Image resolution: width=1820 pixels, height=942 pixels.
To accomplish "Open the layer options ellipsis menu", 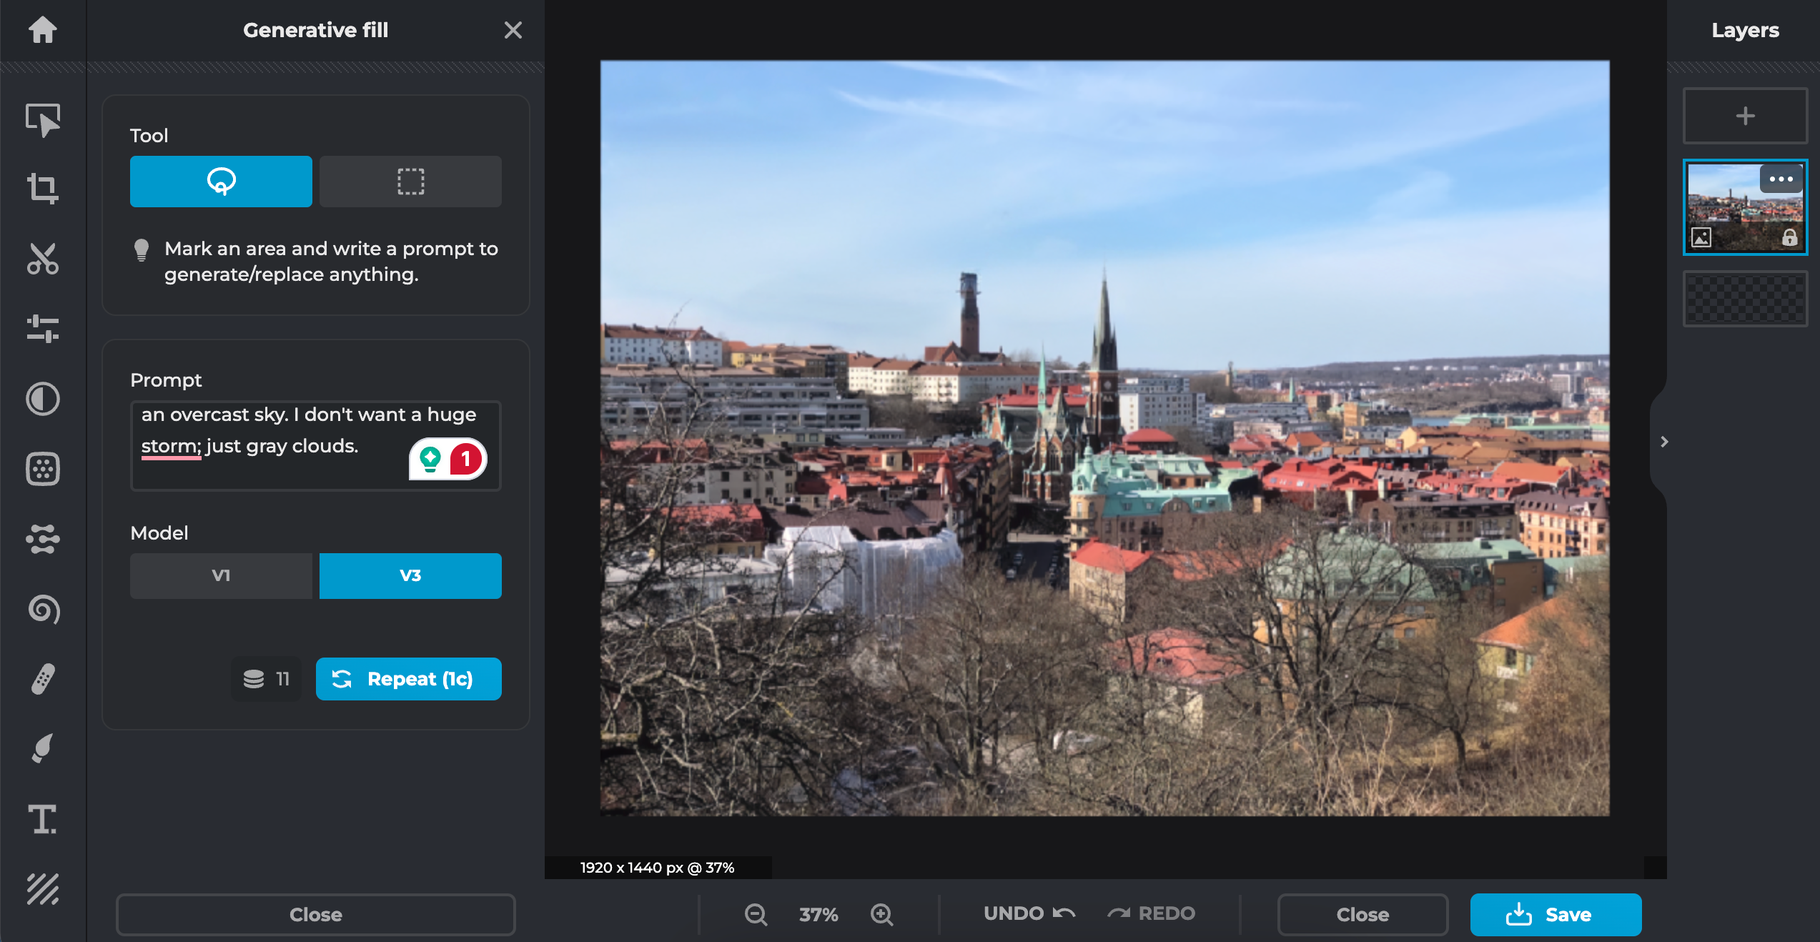I will (x=1781, y=179).
